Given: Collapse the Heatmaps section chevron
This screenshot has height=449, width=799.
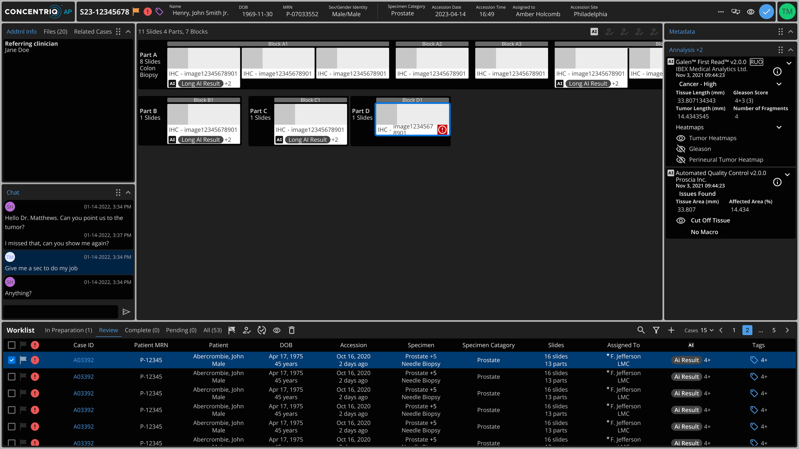Looking at the screenshot, I should click(779, 127).
